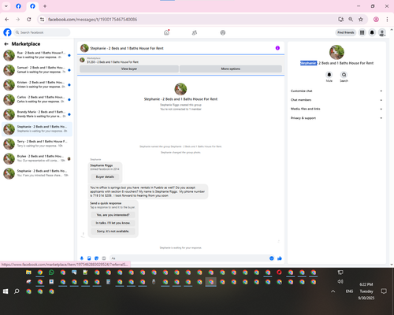Click the Search Facebook box
This screenshot has height=315, width=394.
[x=42, y=32]
